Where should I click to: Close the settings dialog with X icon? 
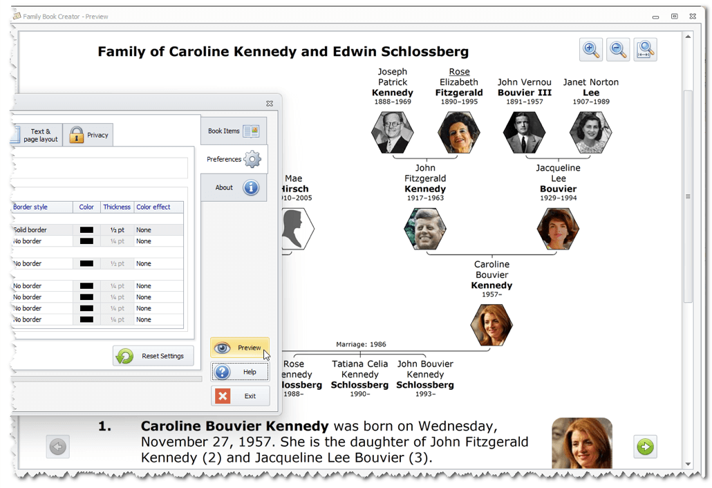(x=270, y=104)
